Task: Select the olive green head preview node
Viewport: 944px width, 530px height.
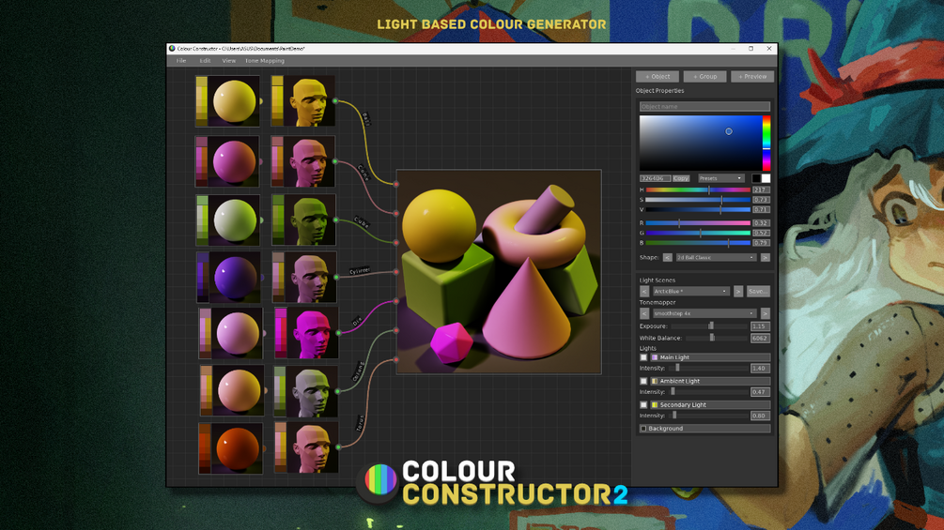Action: pos(303,220)
